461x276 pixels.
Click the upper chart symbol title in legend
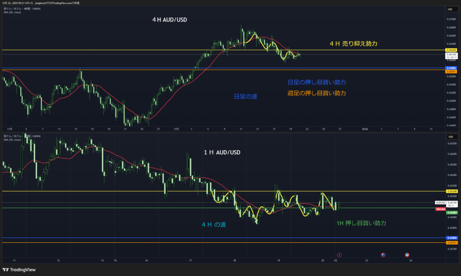click(22, 9)
